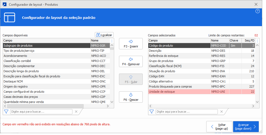This screenshot has height=135, width=266.
Task: Click the filter funnel icon under selected fields
Action: 152,112
